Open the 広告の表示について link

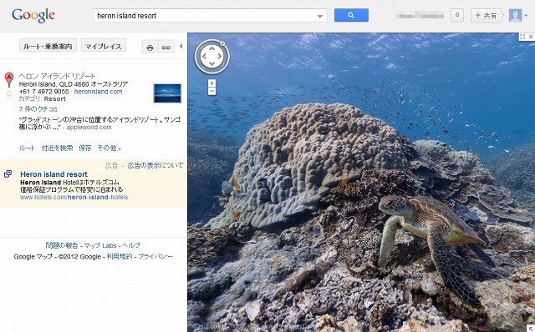(x=155, y=165)
